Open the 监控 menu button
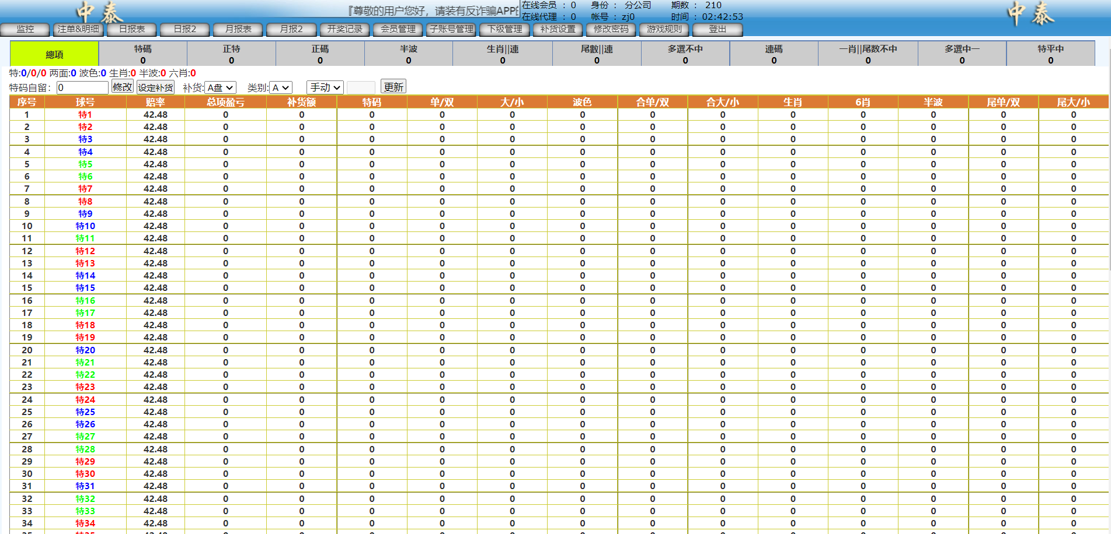 [x=25, y=29]
